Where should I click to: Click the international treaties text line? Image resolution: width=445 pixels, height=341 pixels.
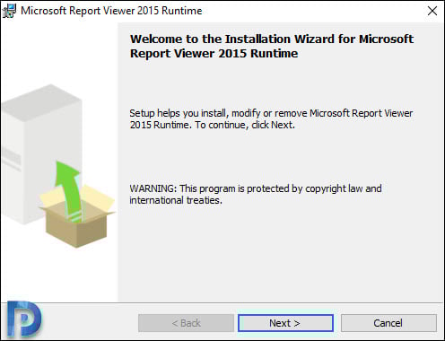tap(176, 200)
